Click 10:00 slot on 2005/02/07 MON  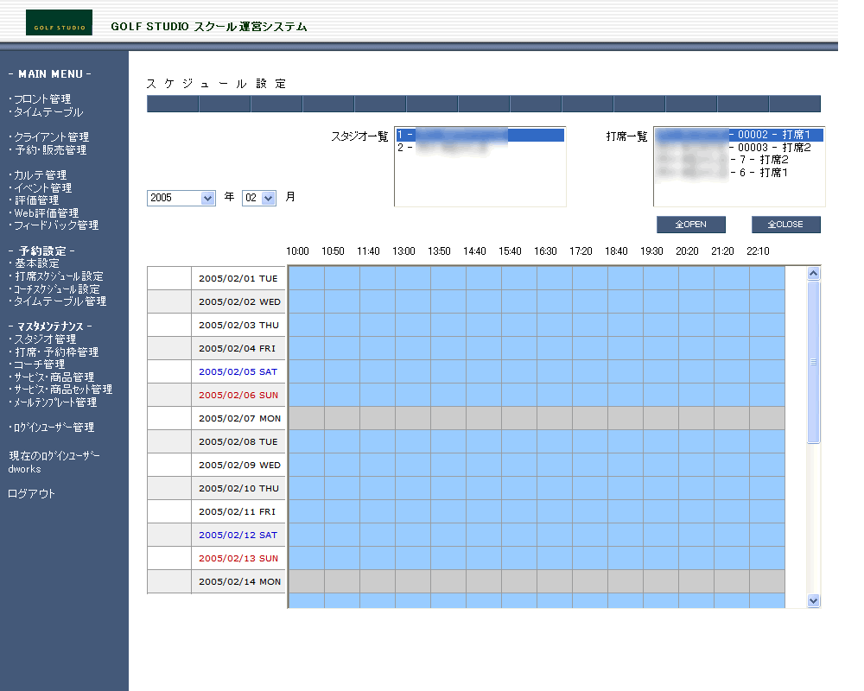(x=307, y=418)
